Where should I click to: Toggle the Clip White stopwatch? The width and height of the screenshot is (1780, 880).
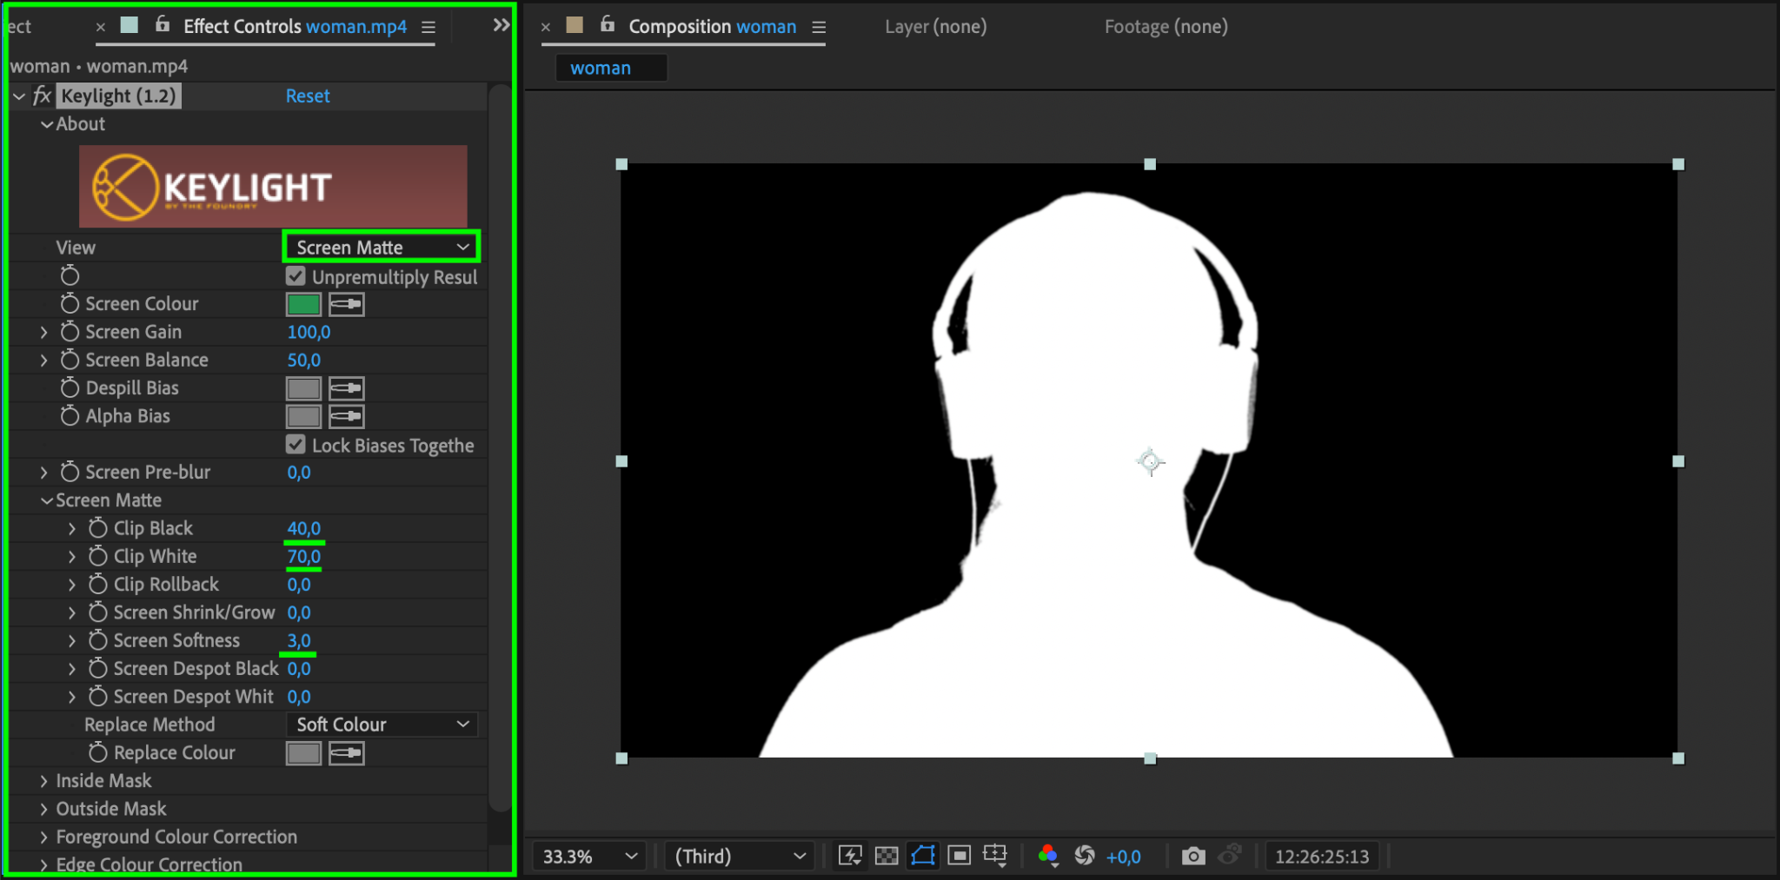[98, 555]
